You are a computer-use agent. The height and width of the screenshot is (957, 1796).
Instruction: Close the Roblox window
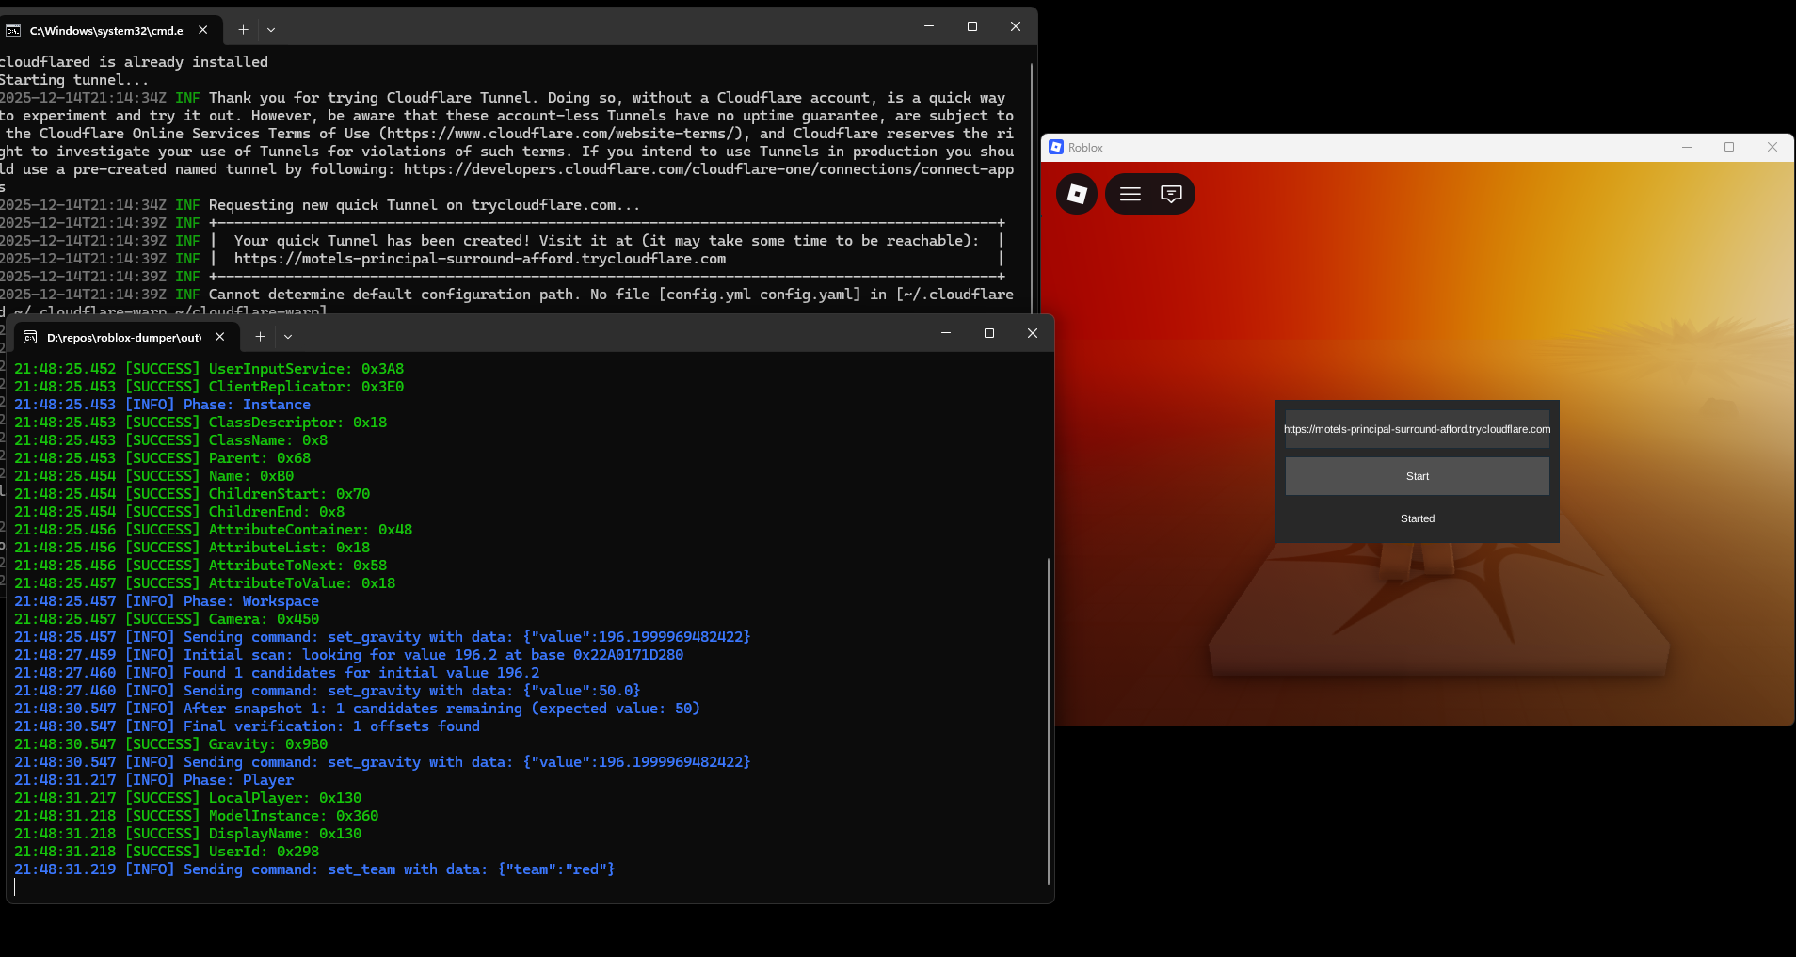tap(1772, 147)
